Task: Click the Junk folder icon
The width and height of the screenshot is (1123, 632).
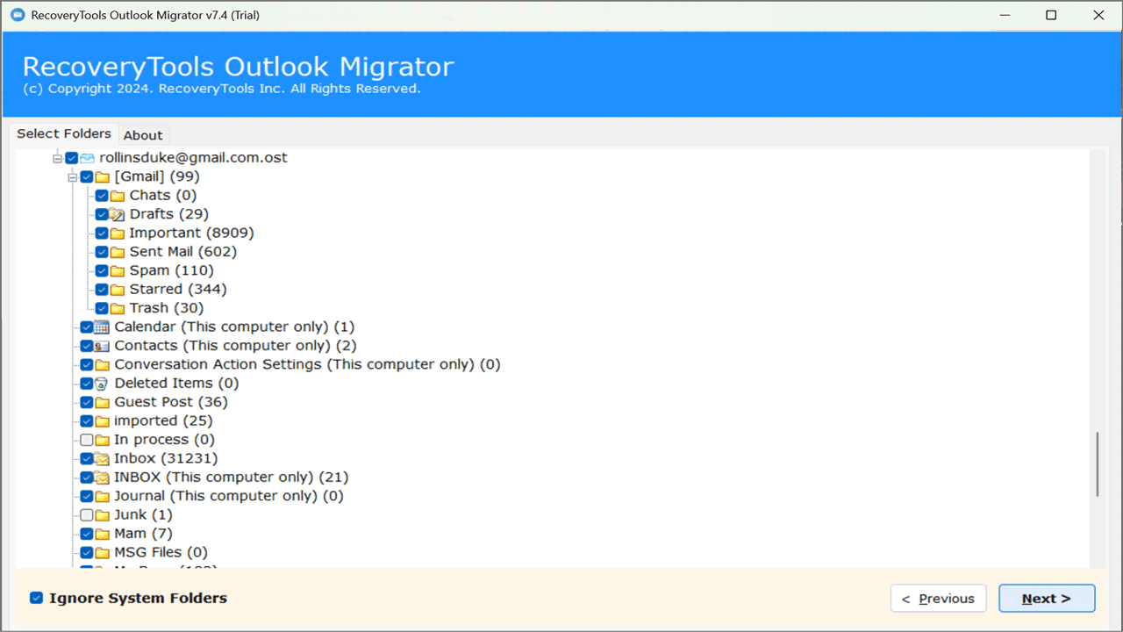Action: click(x=102, y=515)
